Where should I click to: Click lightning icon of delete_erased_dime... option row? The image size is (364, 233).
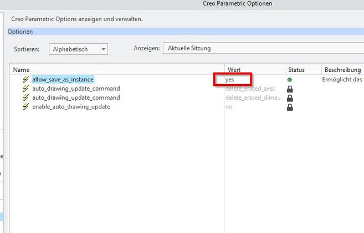tap(25, 97)
